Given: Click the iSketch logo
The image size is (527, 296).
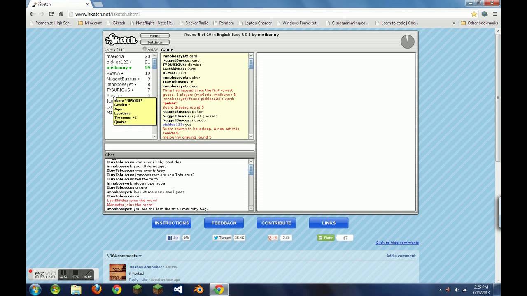Looking at the screenshot, I should pos(121,39).
